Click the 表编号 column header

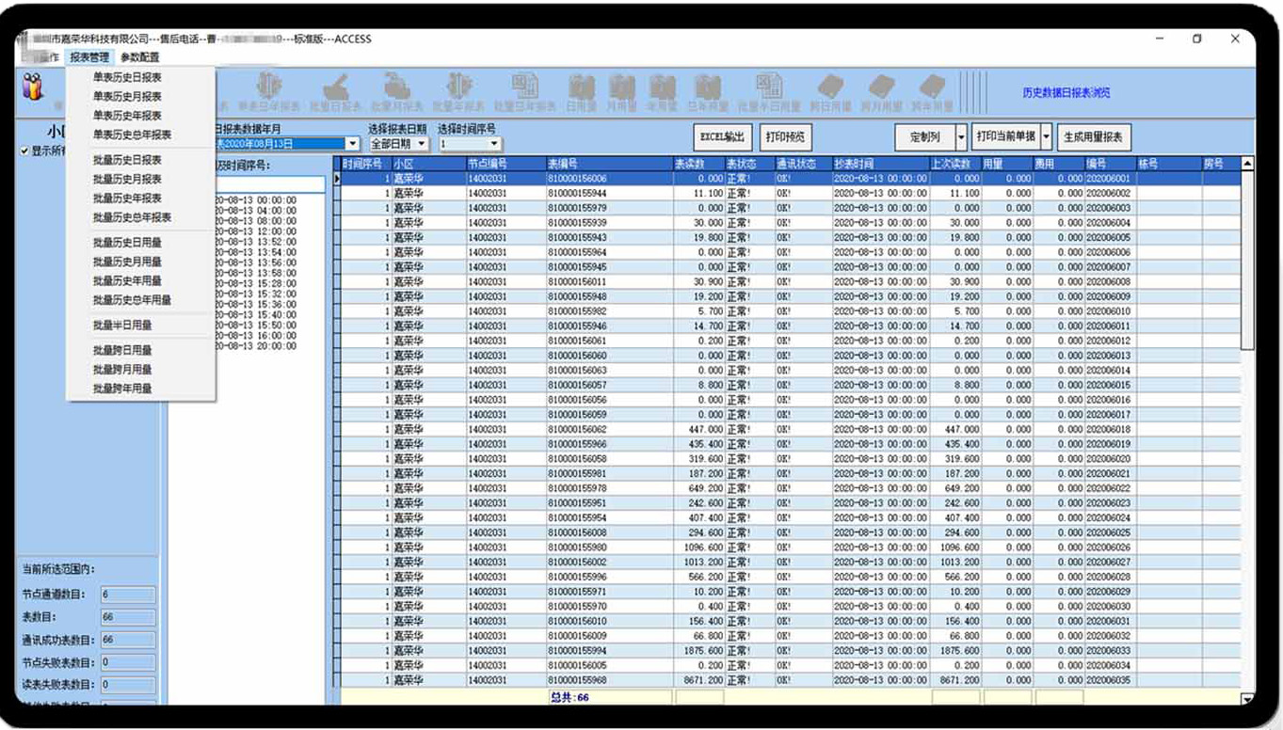click(608, 164)
